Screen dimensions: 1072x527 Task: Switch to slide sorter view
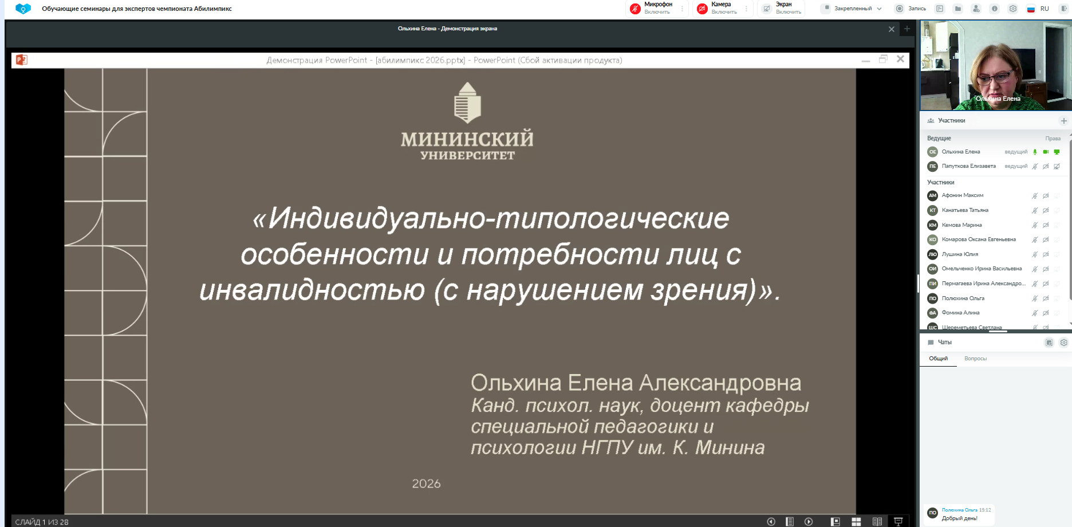[x=856, y=521]
